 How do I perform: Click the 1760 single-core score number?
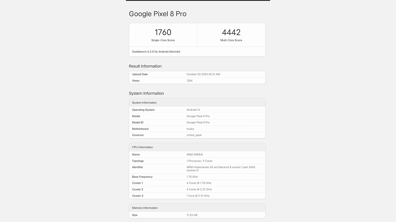163,32
